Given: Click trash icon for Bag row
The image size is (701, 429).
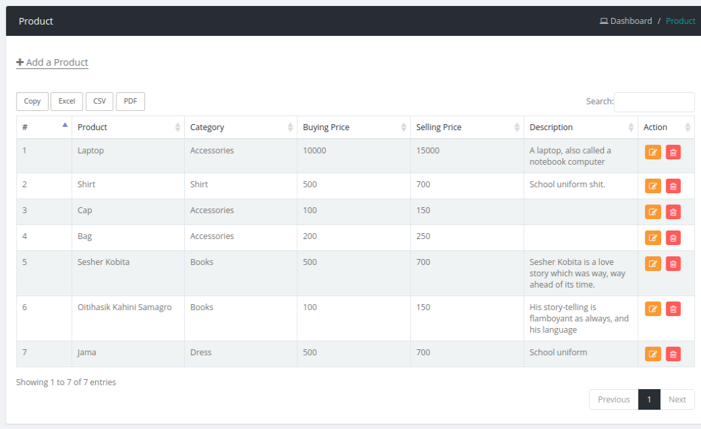Looking at the screenshot, I should point(673,238).
